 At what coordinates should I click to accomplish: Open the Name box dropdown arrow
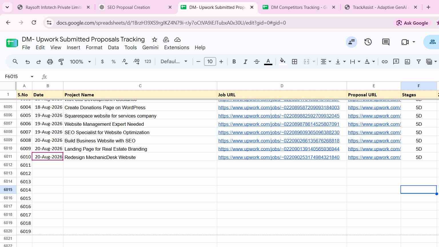click(x=32, y=77)
